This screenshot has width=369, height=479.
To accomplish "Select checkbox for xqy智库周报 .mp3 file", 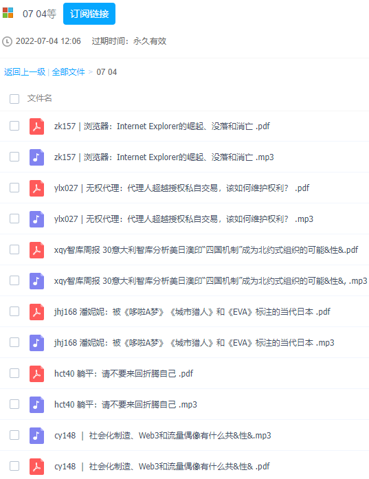I will pyautogui.click(x=14, y=280).
